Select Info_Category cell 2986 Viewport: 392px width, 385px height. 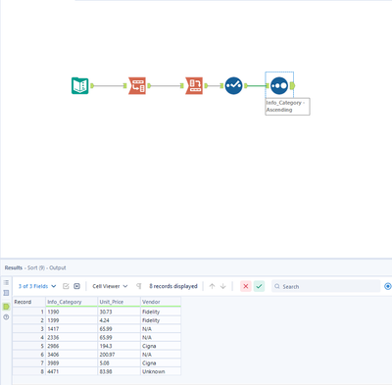(x=72, y=346)
